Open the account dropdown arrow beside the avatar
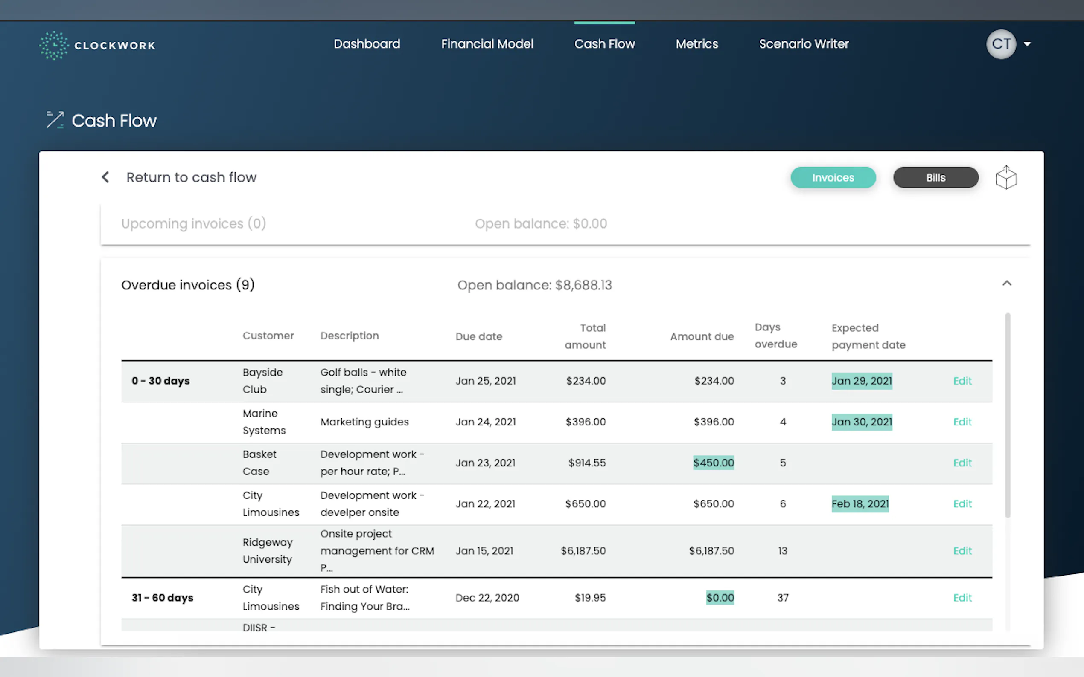The width and height of the screenshot is (1084, 677). [1027, 44]
